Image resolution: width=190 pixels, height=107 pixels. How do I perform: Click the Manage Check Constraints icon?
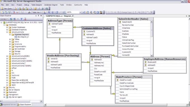tap(98, 12)
